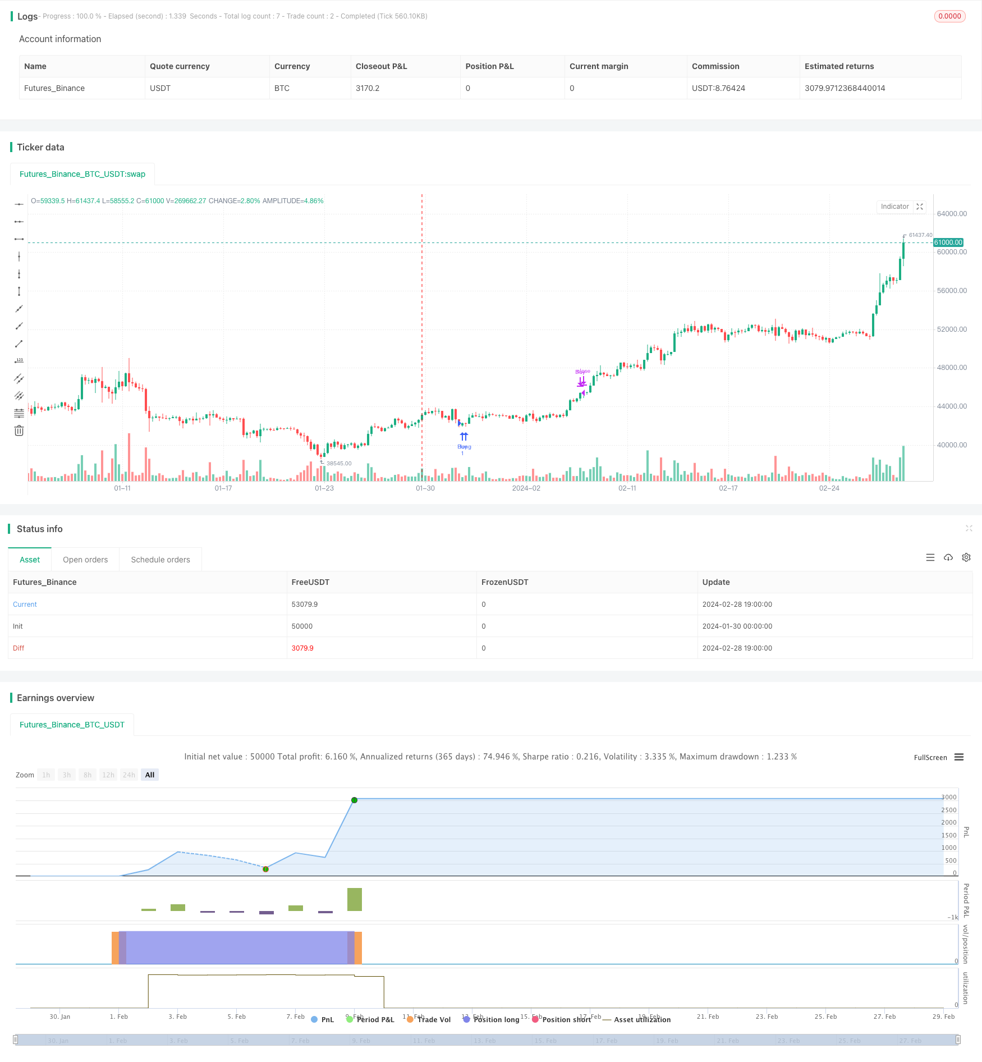Click the Estimated returns value 3079.9712368440014
The height and width of the screenshot is (1062, 982).
845,88
